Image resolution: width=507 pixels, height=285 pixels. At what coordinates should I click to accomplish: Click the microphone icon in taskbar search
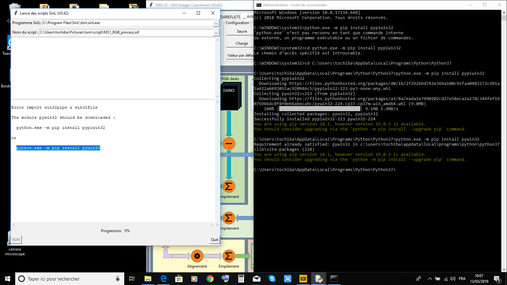pyautogui.click(x=118, y=279)
